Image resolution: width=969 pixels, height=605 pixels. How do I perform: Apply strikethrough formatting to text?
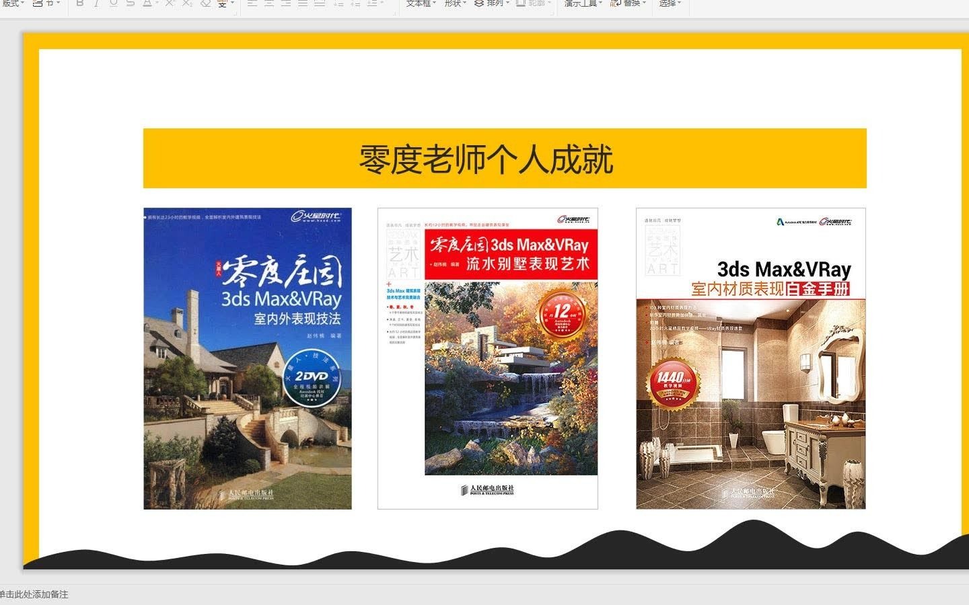tap(130, 3)
